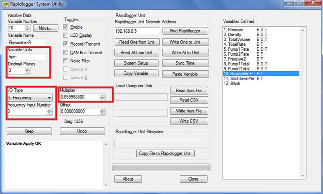Decrease Decimal Places with down arrow

[x=27, y=72]
